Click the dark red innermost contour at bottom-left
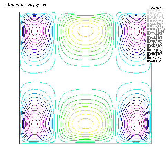The width and height of the screenshot is (168, 147). coord(34,124)
